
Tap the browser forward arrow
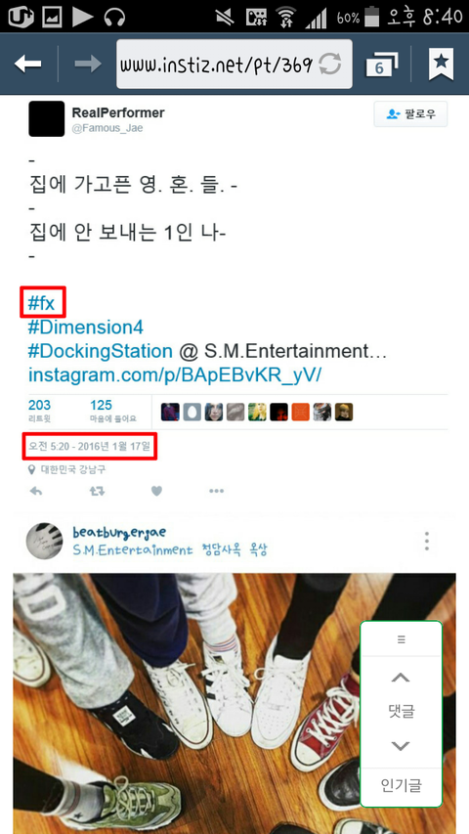pyautogui.click(x=88, y=65)
